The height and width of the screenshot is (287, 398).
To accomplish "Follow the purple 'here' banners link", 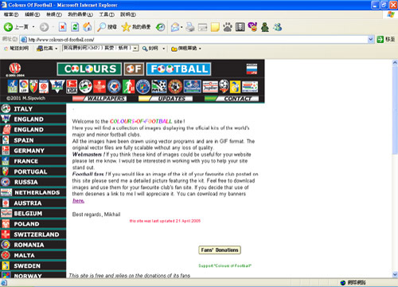I will pos(78,201).
